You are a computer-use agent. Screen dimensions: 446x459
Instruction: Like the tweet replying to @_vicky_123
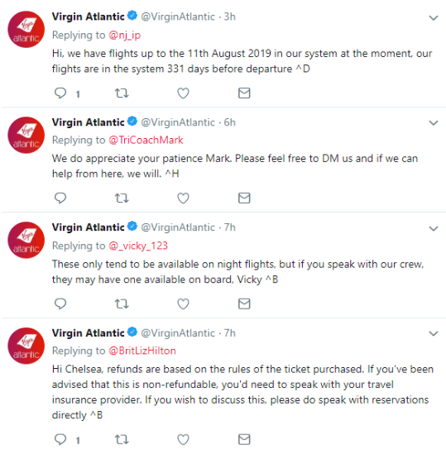[x=184, y=304]
